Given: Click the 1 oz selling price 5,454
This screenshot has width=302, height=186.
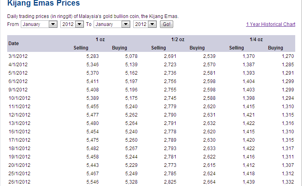Looking at the screenshot, I should click(x=93, y=132).
